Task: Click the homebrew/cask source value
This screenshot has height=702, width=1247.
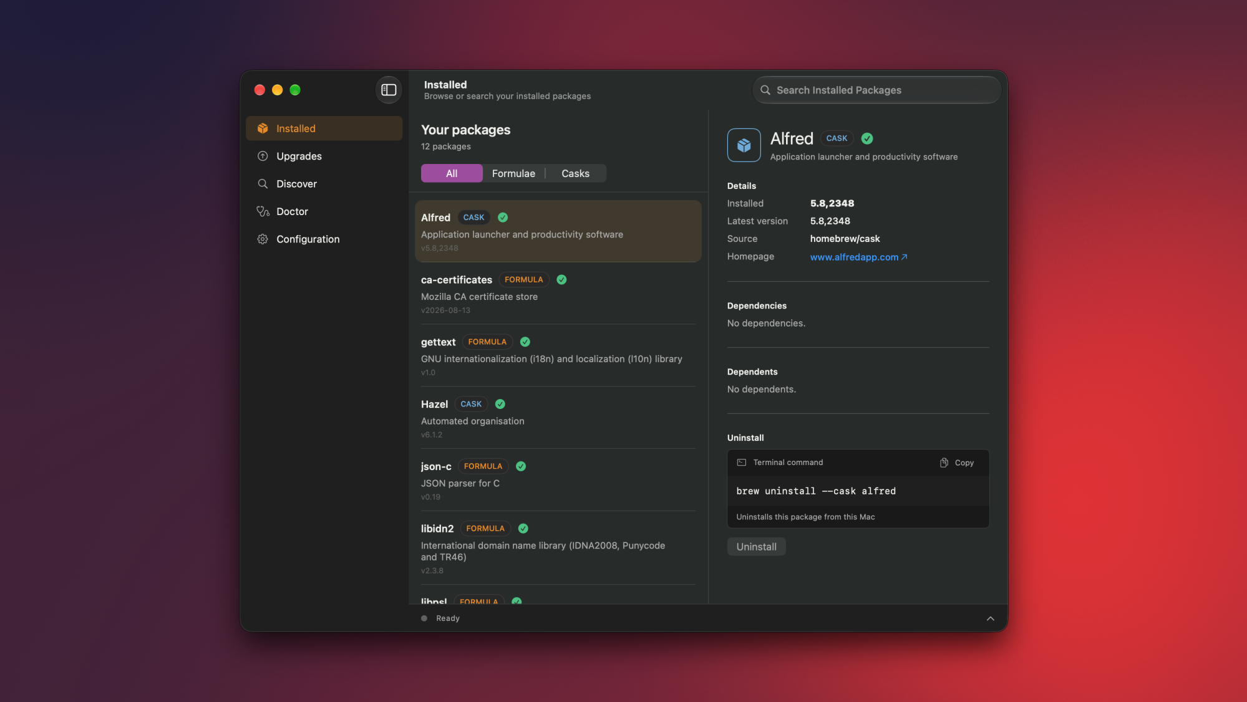Action: (845, 239)
